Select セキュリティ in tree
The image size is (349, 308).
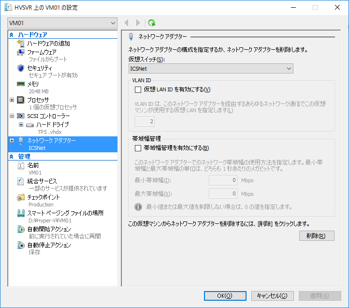pyautogui.click(x=40, y=68)
